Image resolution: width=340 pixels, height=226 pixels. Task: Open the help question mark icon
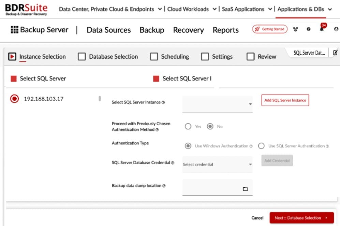click(308, 29)
